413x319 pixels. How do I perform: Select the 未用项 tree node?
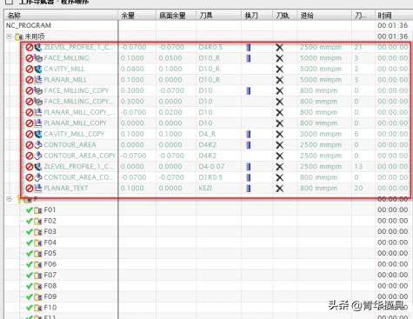(x=35, y=37)
